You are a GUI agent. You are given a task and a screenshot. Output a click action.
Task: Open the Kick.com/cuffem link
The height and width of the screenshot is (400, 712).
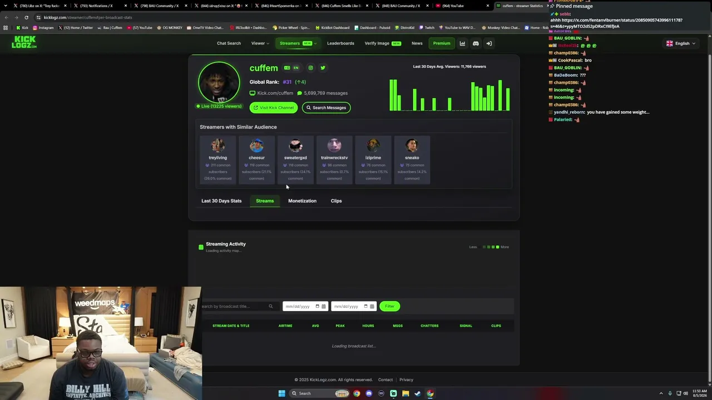click(x=275, y=93)
